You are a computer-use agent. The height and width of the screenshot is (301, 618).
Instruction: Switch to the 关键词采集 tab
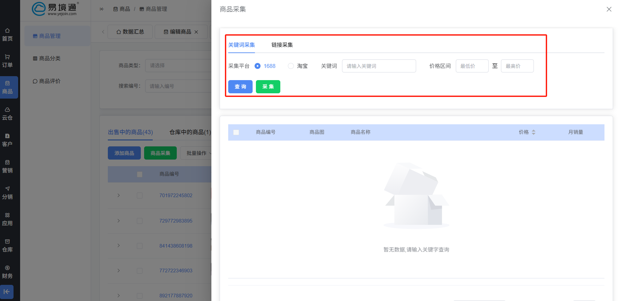(241, 45)
